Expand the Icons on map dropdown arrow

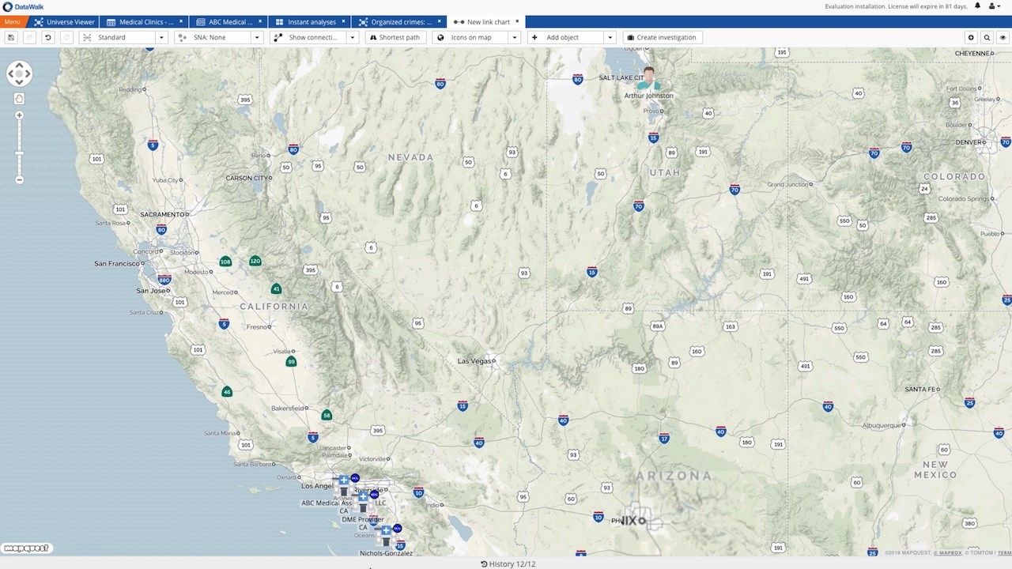[514, 37]
